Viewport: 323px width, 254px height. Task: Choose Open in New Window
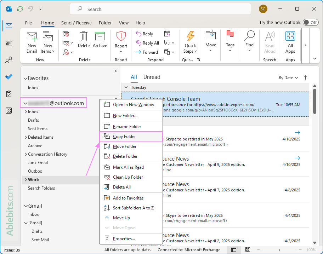pos(131,105)
